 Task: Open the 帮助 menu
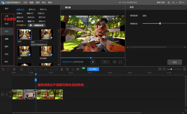pyautogui.click(x=50, y=3)
